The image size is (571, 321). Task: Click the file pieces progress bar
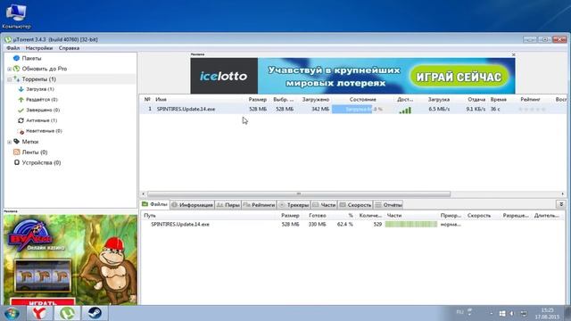tap(411, 224)
